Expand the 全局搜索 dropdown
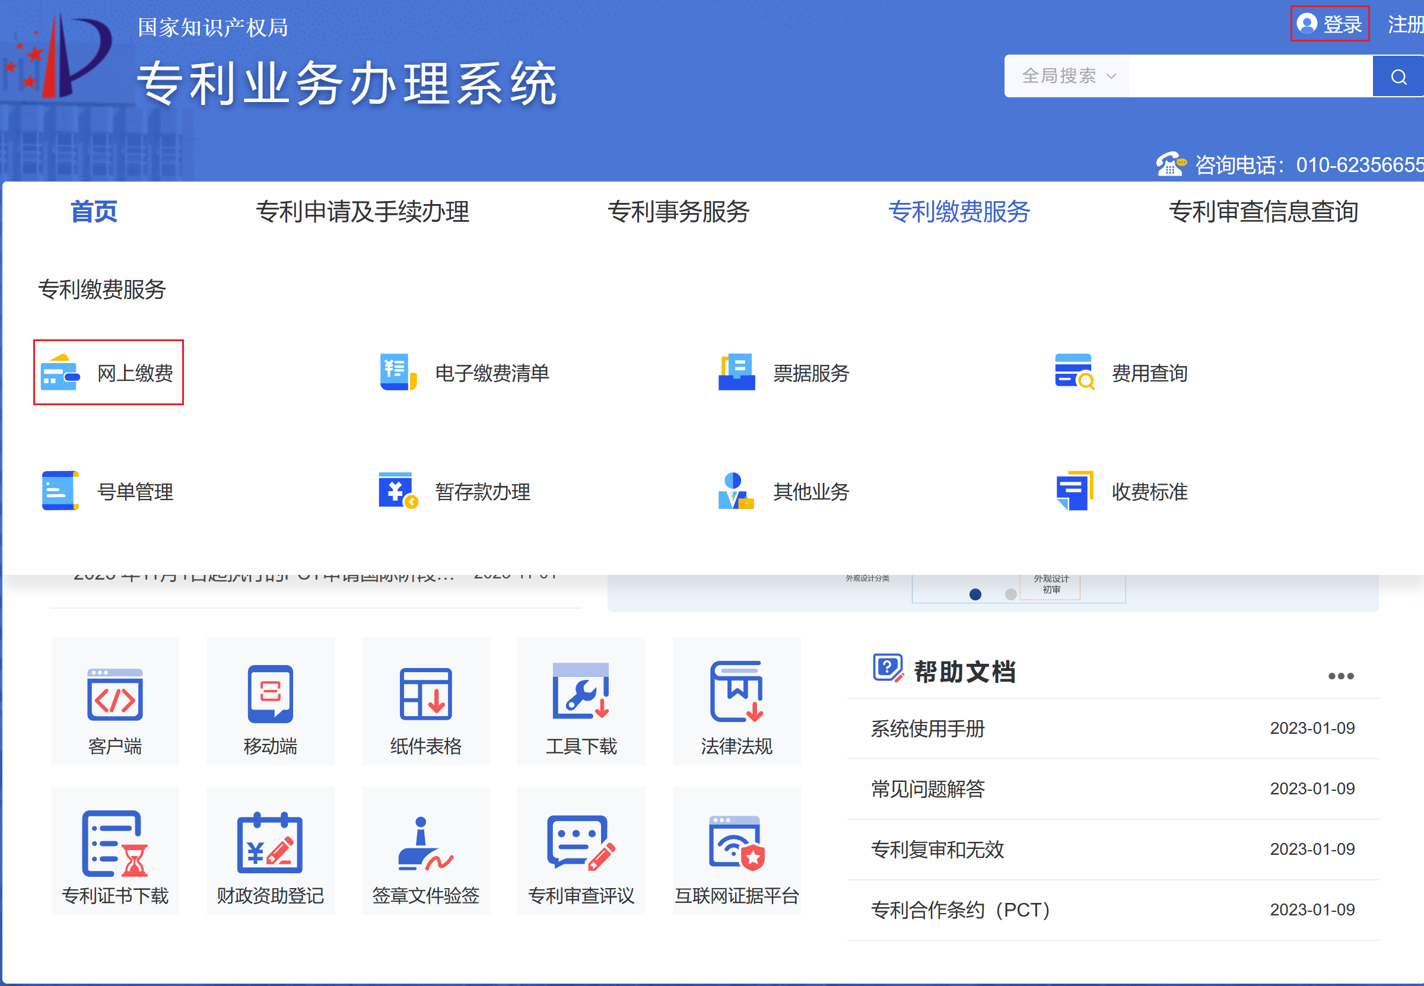The height and width of the screenshot is (986, 1424). coord(1068,76)
